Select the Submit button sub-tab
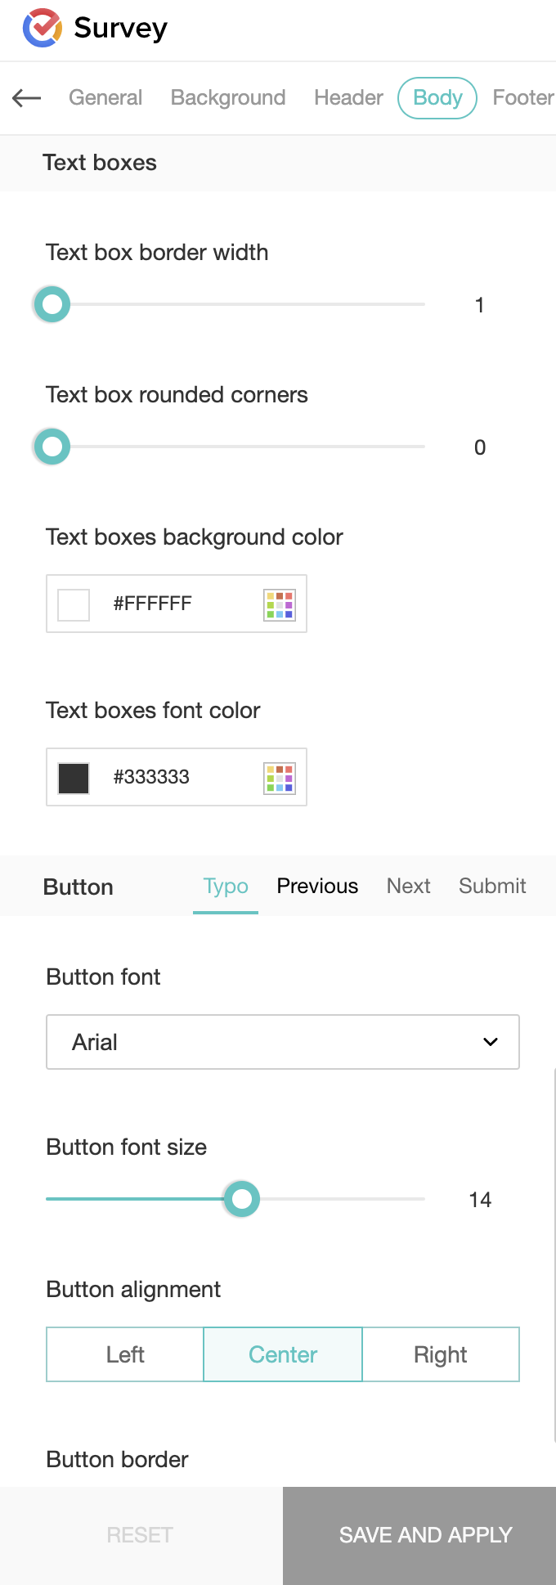Screen dimensions: 556x1585 (492, 886)
